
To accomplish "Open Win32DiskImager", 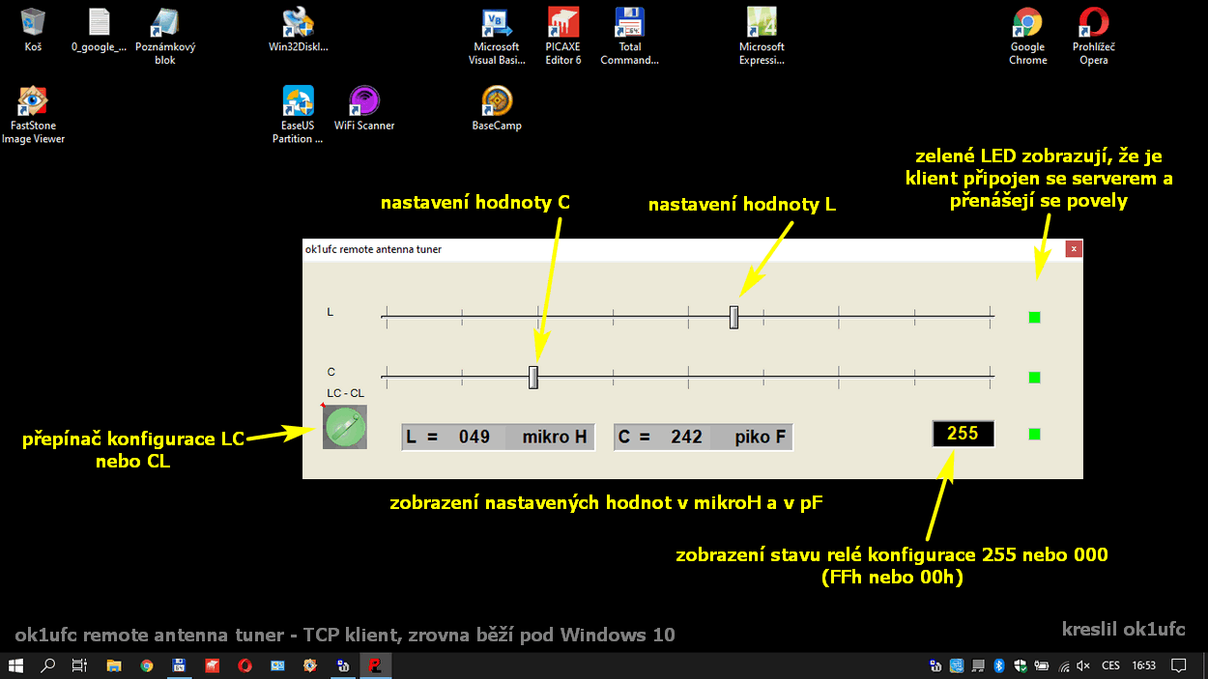I will click(298, 24).
